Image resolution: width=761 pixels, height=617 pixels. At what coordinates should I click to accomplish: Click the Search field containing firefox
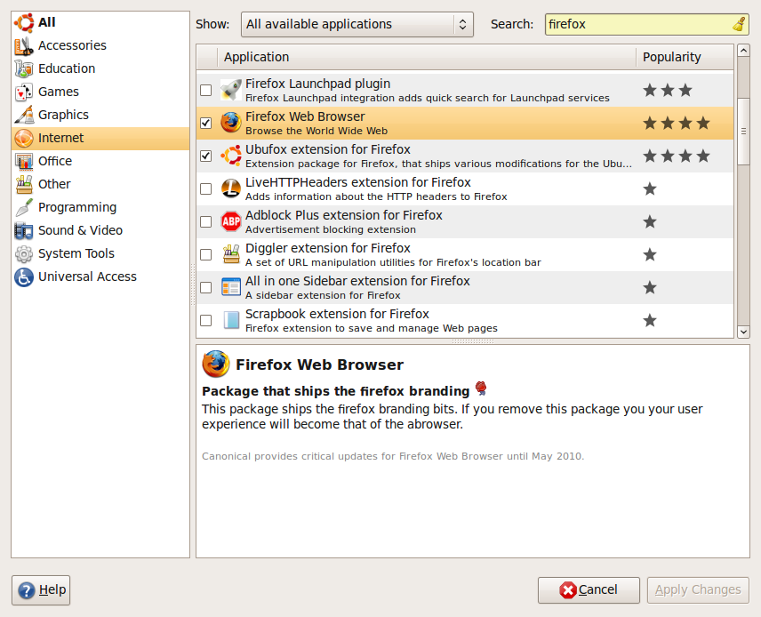pyautogui.click(x=646, y=24)
